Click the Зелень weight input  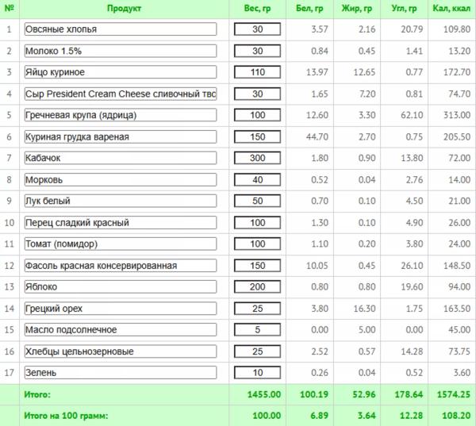coord(257,373)
